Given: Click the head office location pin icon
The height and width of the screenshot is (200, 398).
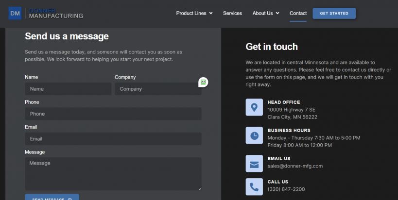Looking at the screenshot, I should [x=254, y=107].
